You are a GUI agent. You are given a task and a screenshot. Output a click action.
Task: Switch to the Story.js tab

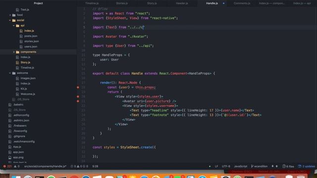(x=152, y=3)
